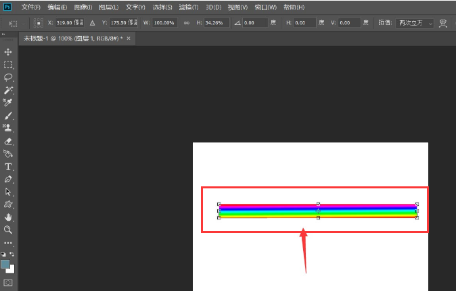
Task: Select the Eraser tool
Action: (x=8, y=141)
